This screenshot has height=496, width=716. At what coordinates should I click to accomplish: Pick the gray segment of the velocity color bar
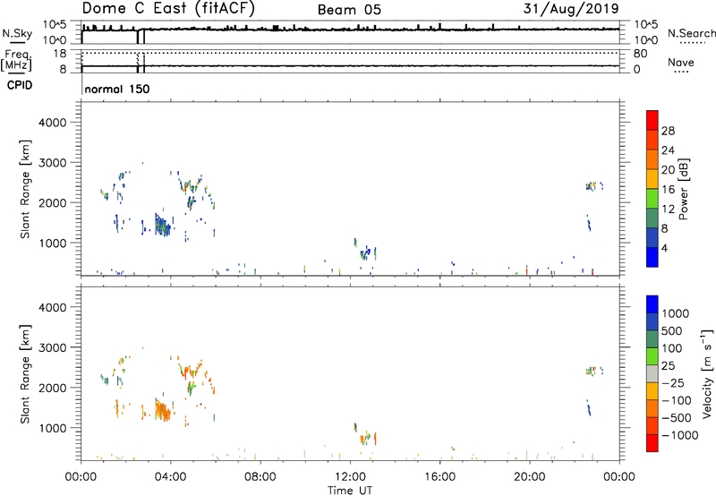pyautogui.click(x=652, y=373)
